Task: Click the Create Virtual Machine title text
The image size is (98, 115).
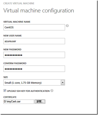Action: coord(19,3)
